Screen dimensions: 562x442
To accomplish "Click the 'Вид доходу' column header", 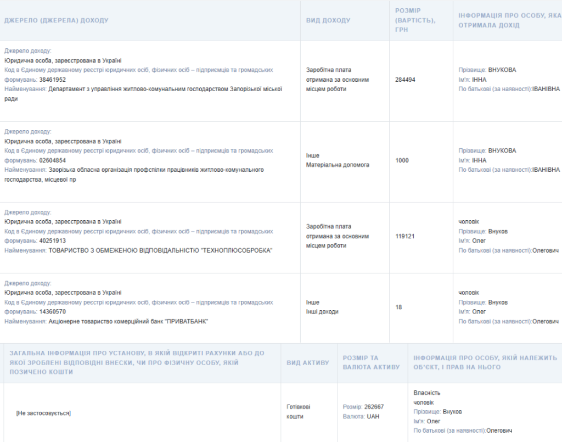I will click(x=328, y=20).
